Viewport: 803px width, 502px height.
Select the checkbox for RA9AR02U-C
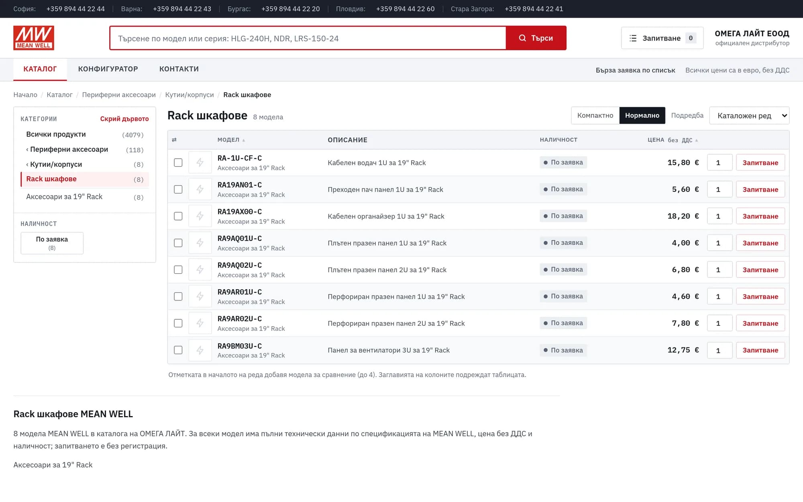coord(178,323)
